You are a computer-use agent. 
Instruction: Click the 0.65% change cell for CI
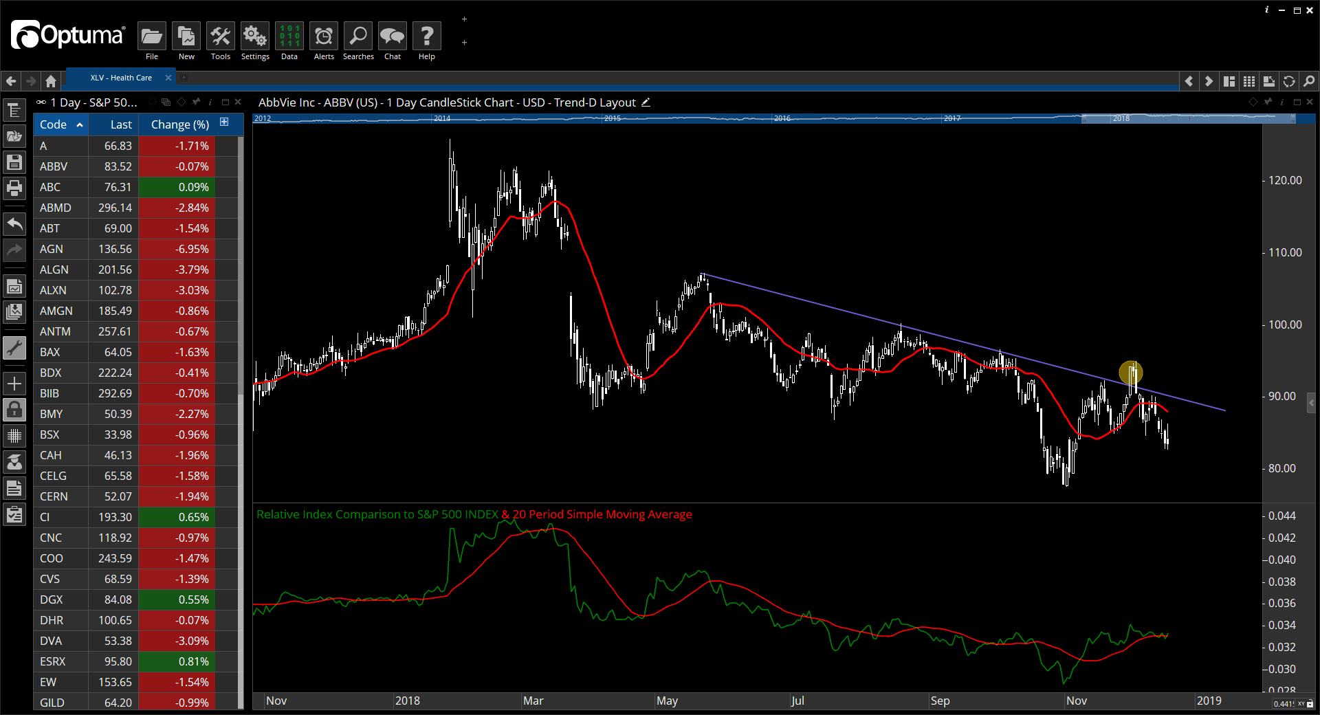coord(177,517)
